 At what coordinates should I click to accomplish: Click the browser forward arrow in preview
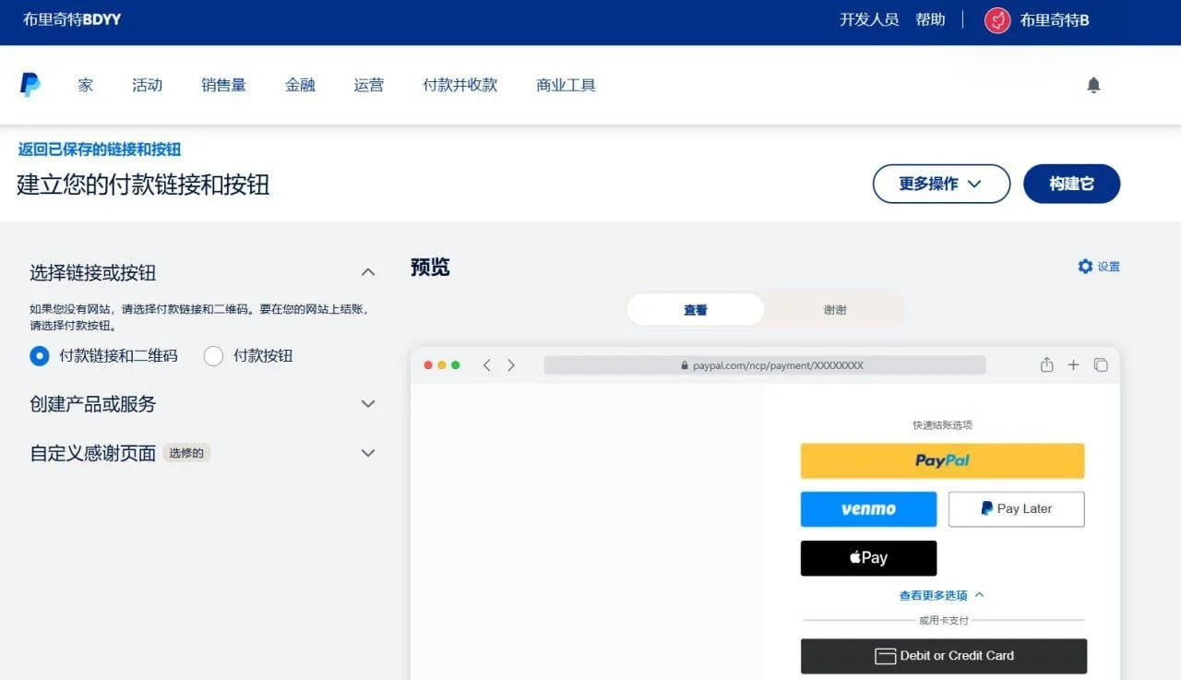point(511,365)
